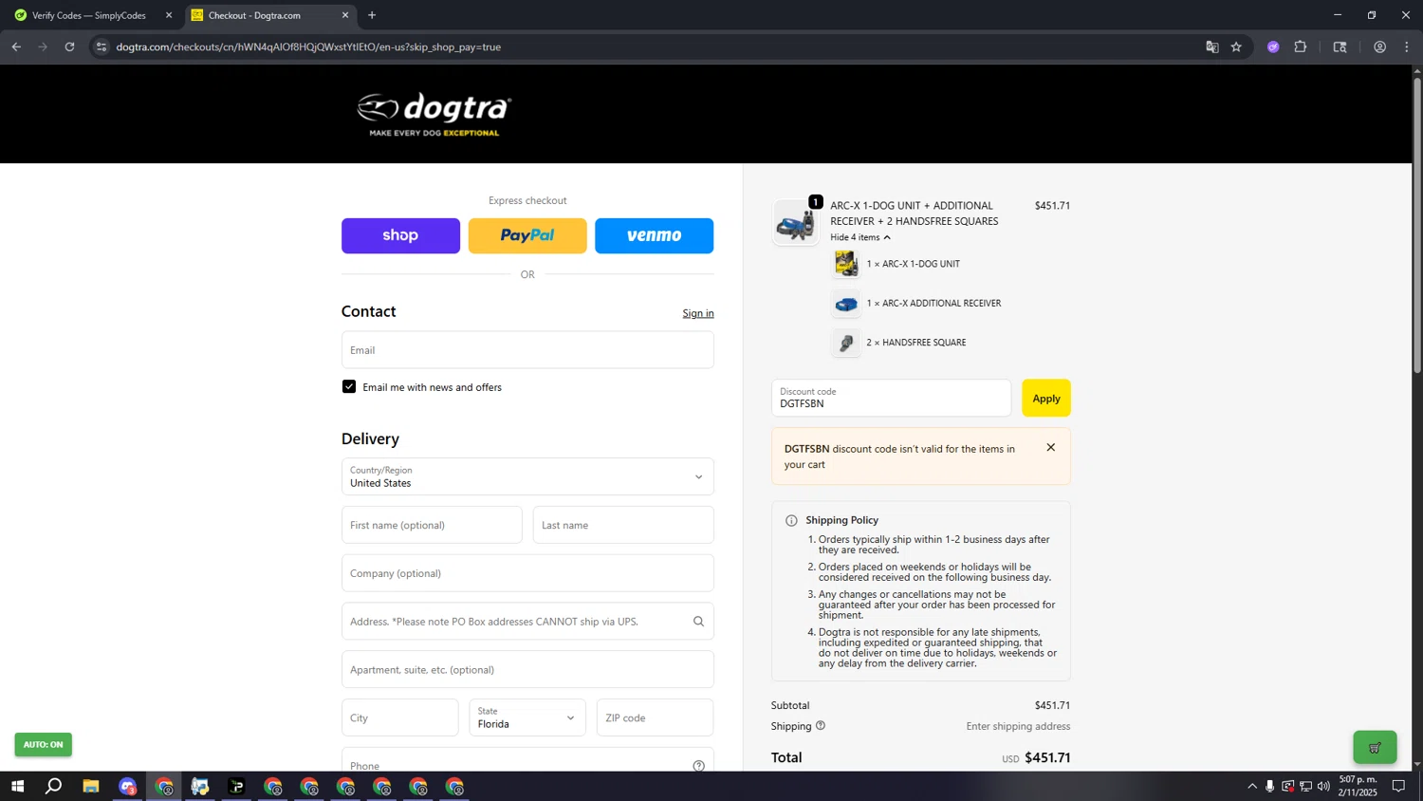Open Chrome's three-dot menu

click(1407, 47)
